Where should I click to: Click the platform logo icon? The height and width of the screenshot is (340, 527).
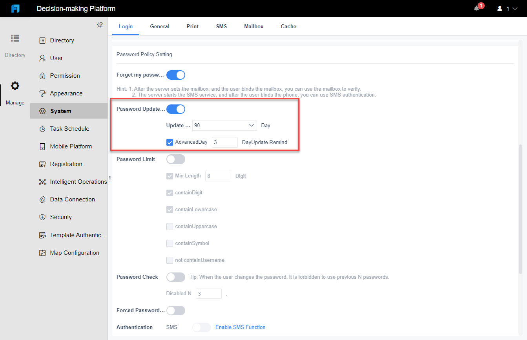point(15,9)
